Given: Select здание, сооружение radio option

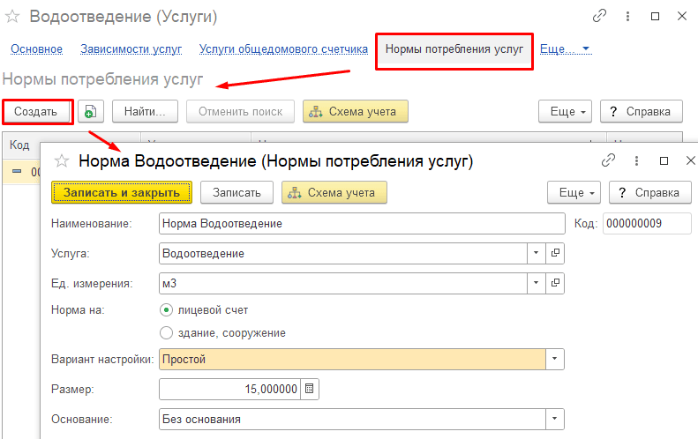Looking at the screenshot, I should [x=166, y=332].
